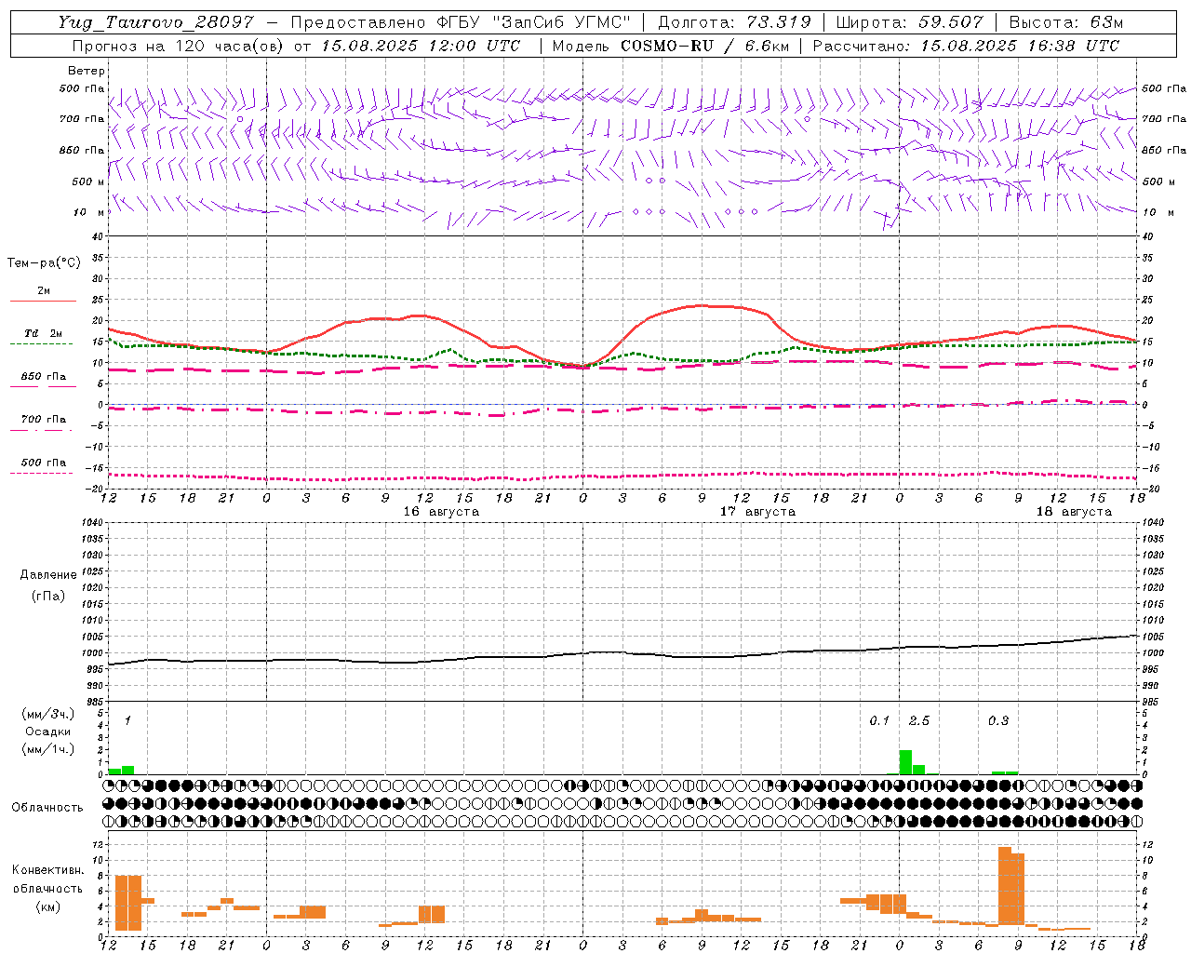Click the Облачность row label

coord(47,808)
